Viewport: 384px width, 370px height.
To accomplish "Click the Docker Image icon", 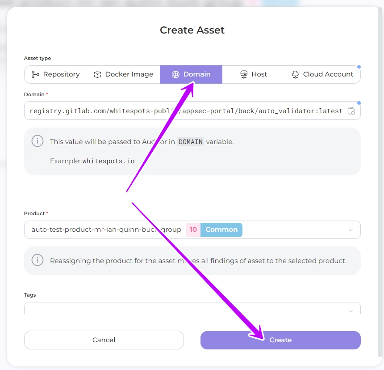I will (x=97, y=74).
